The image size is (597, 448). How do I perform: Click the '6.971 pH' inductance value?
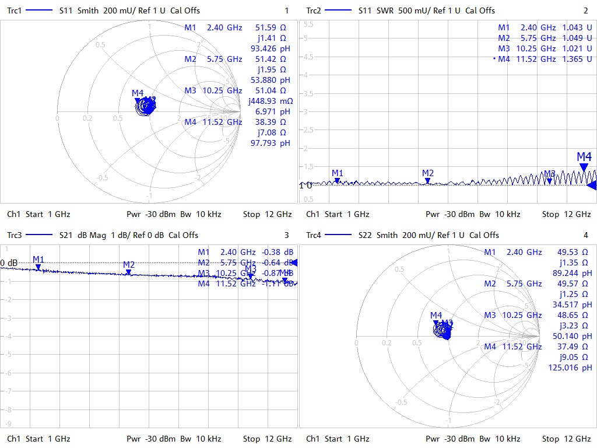[x=273, y=111]
